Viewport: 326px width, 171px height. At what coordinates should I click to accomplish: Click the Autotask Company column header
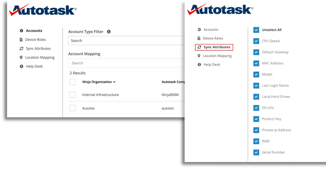[x=173, y=82]
